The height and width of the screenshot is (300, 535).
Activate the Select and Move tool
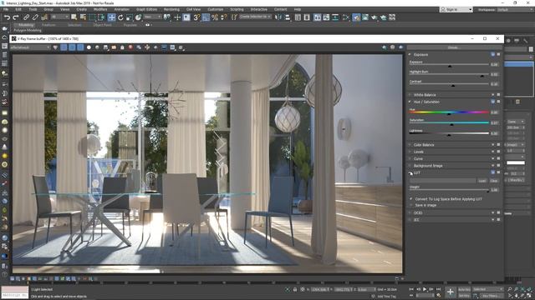(111, 17)
